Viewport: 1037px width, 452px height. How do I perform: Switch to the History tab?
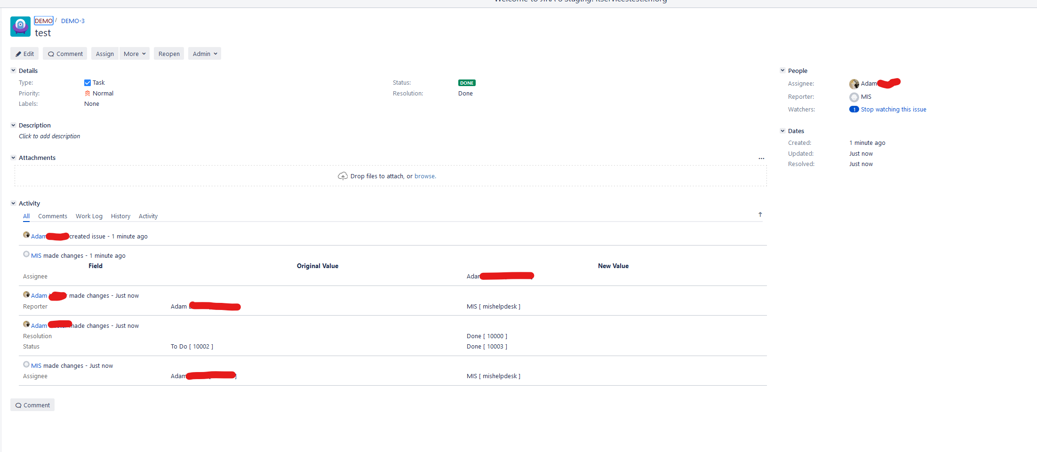point(120,216)
